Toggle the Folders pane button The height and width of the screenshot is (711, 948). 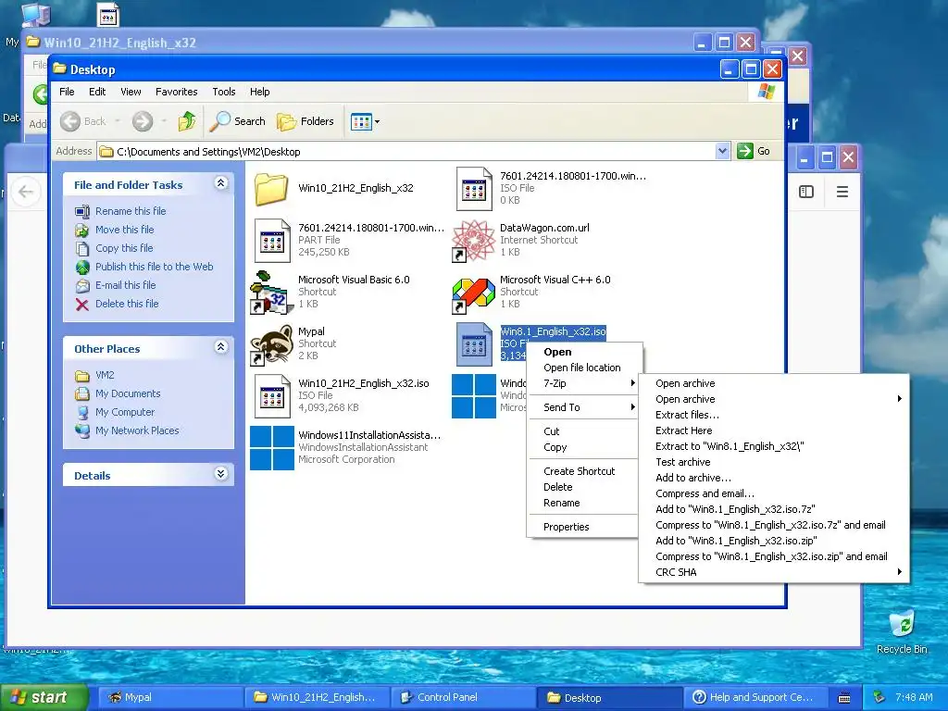[x=306, y=121]
